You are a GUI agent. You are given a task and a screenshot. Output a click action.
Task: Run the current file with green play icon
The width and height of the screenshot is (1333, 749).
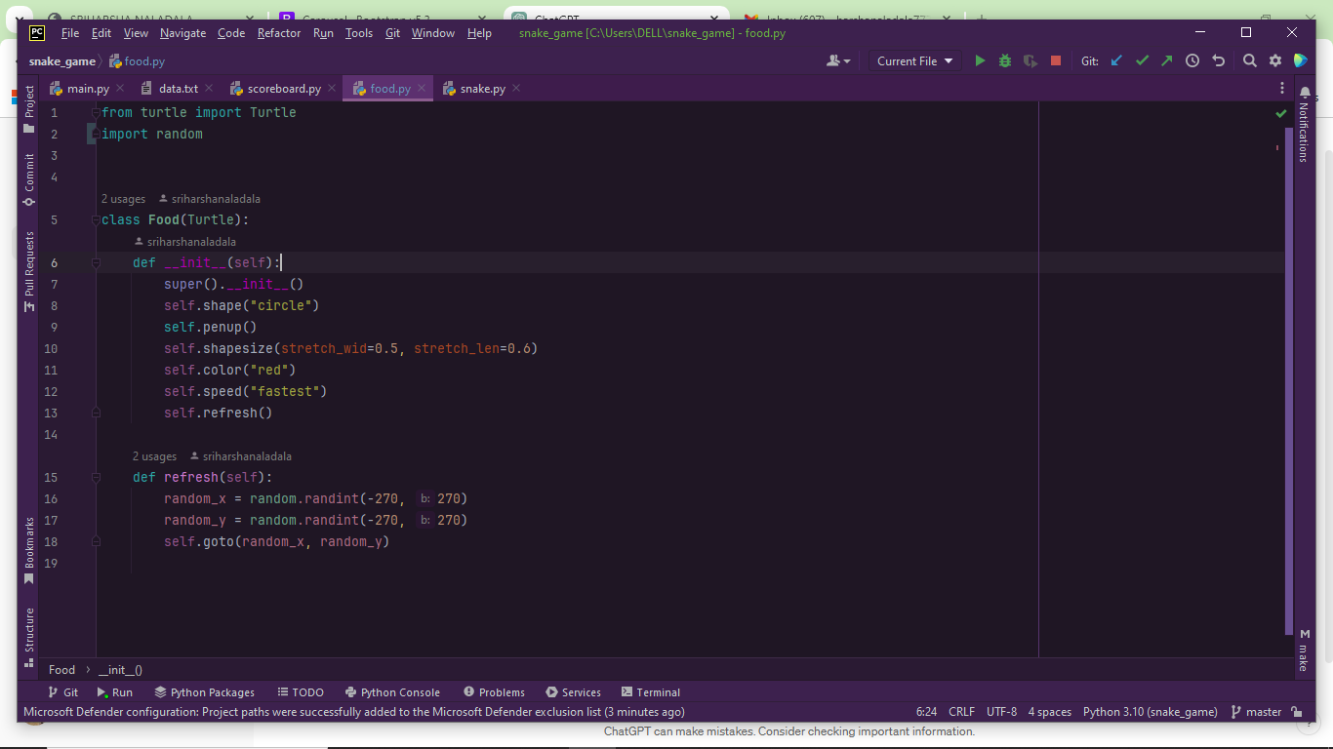[980, 60]
